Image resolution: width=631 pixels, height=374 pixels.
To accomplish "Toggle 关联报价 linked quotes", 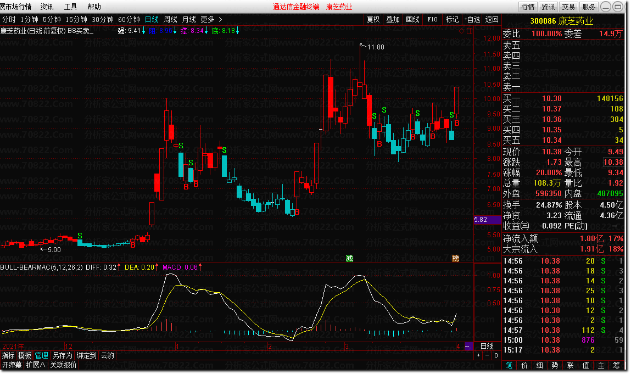I will point(63,365).
